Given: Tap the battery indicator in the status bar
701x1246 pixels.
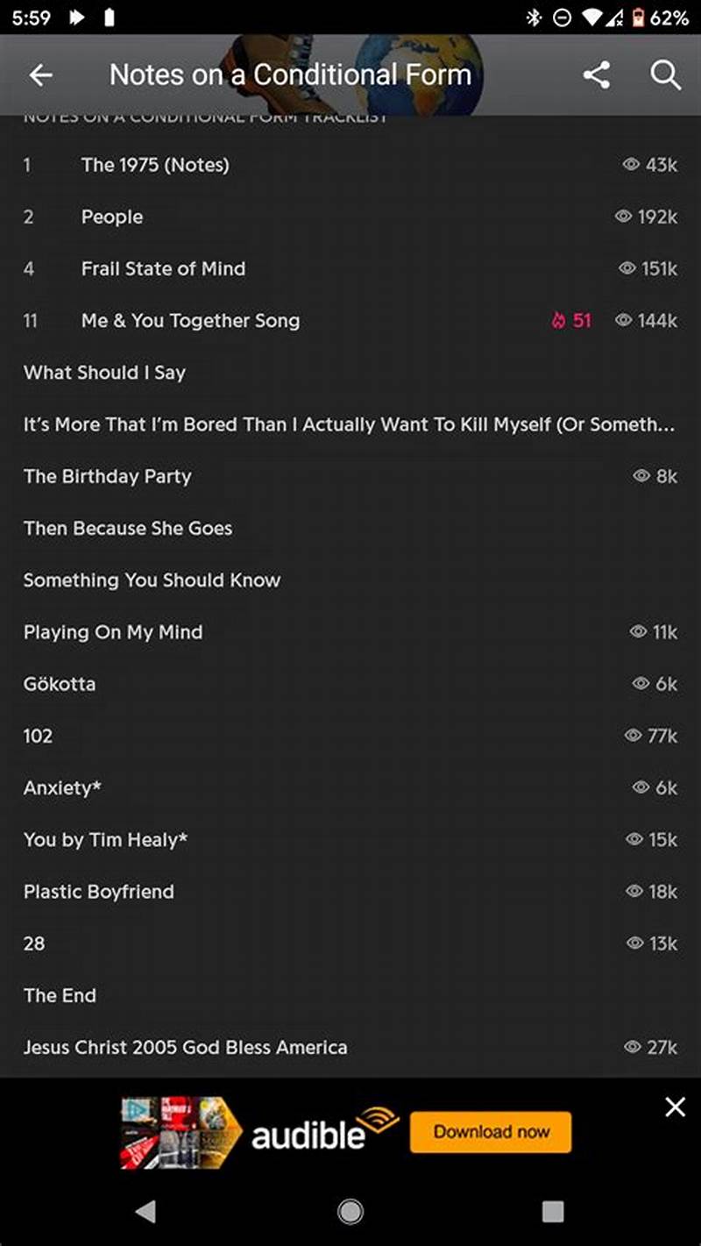Looking at the screenshot, I should 640,15.
